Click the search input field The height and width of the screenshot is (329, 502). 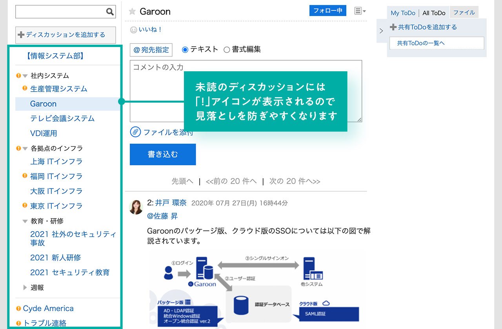(x=61, y=12)
